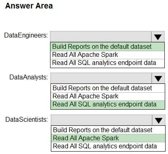Click the DataEngineers label
168x154 pixels.
click(26, 35)
